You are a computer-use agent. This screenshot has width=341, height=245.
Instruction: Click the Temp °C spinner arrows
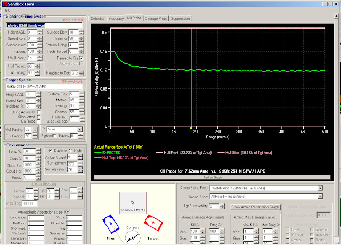[38, 151]
